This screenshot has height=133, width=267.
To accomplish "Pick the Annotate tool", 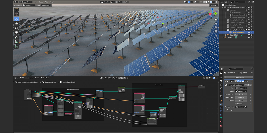I will 16,37.
